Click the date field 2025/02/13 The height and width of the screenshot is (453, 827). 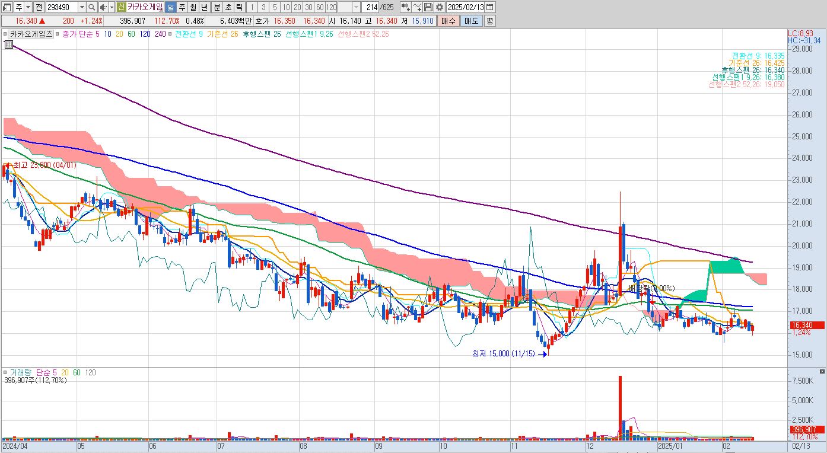466,7
